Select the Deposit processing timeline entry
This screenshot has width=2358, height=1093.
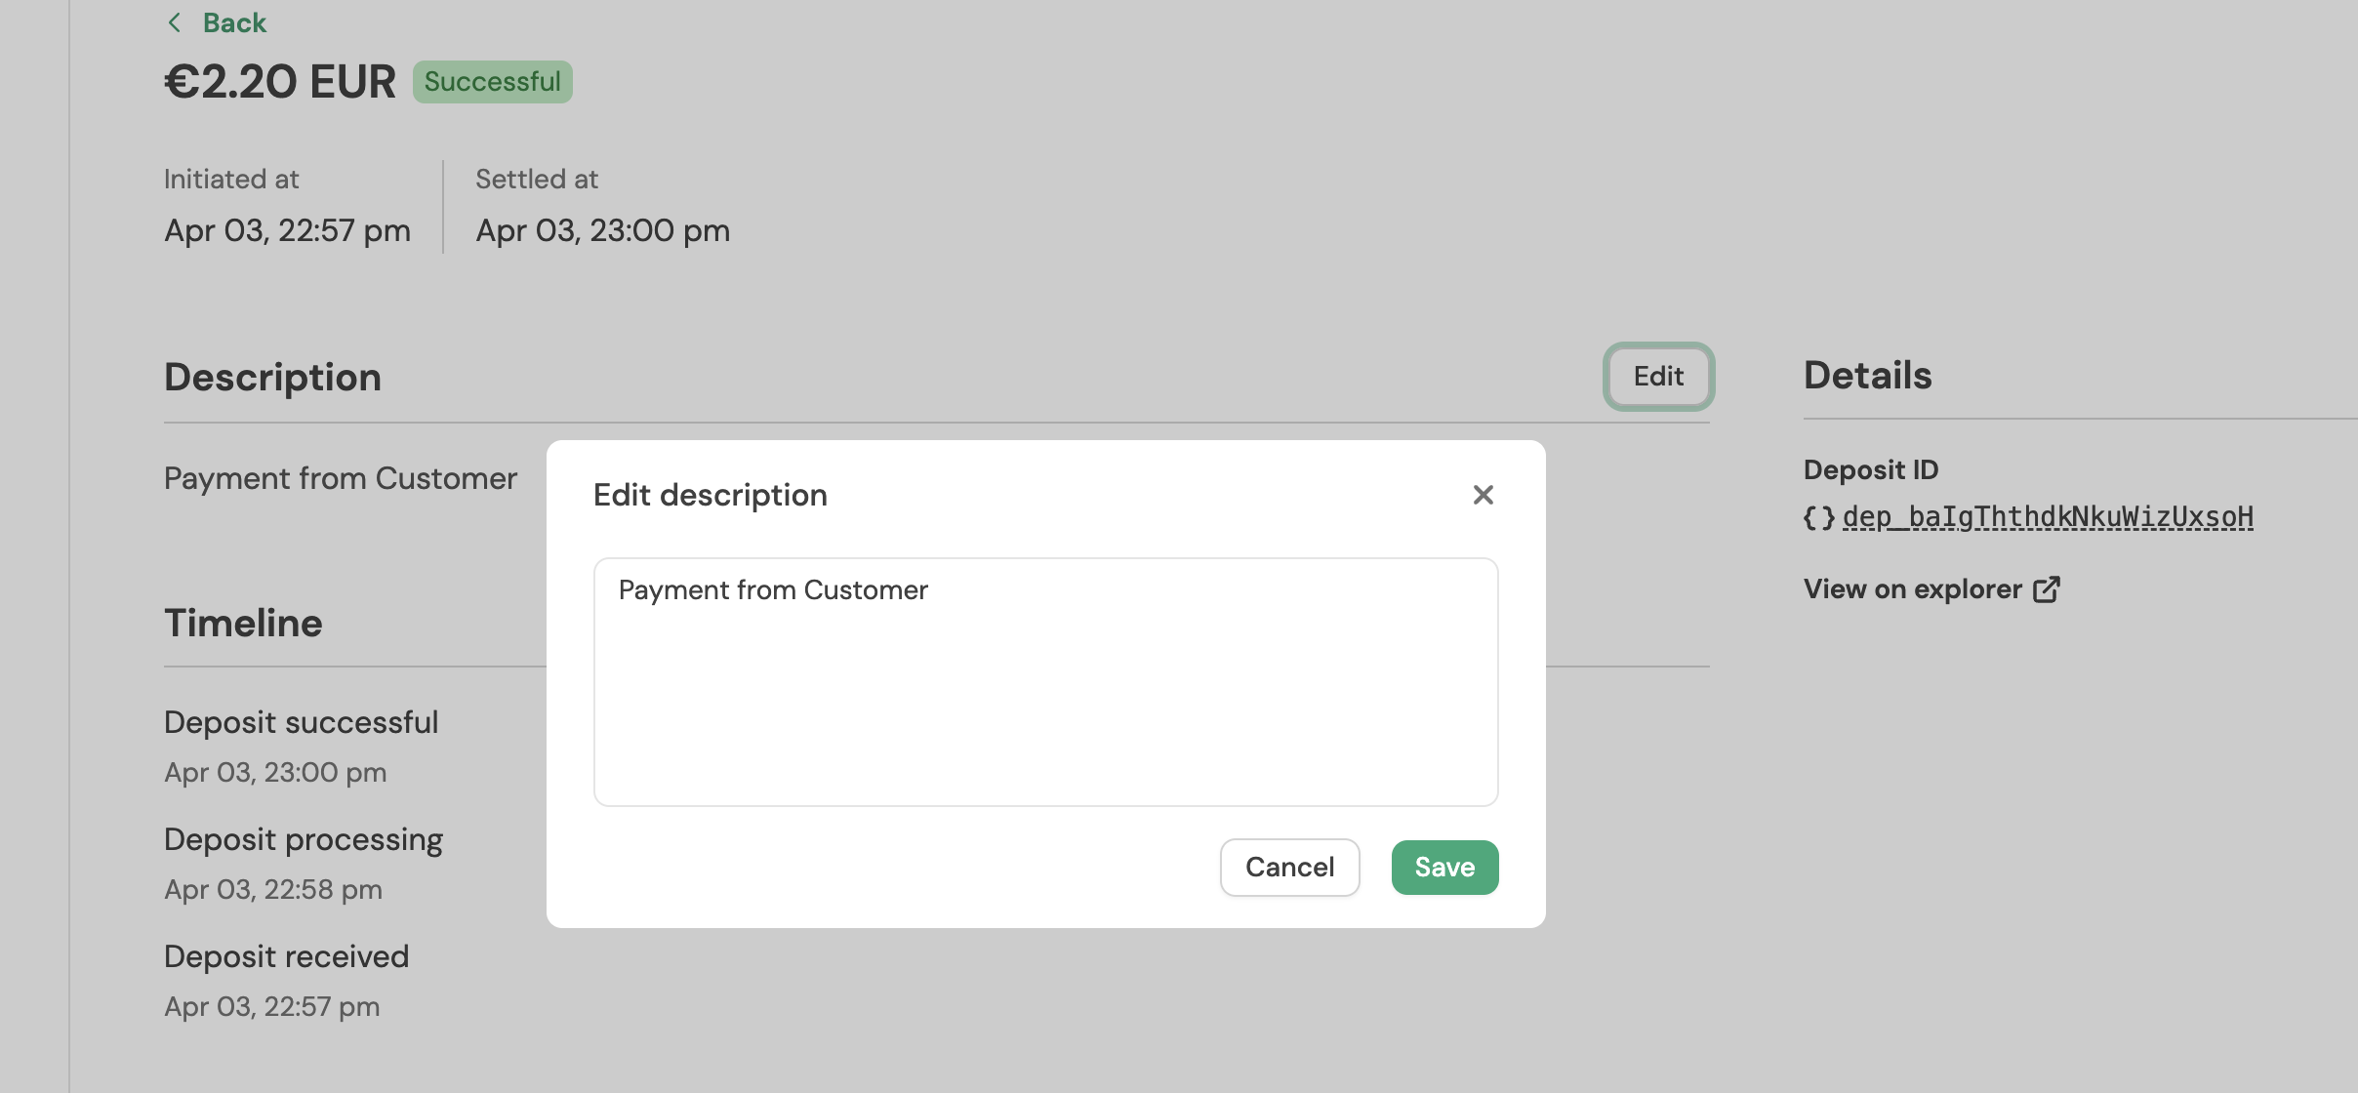tap(303, 839)
